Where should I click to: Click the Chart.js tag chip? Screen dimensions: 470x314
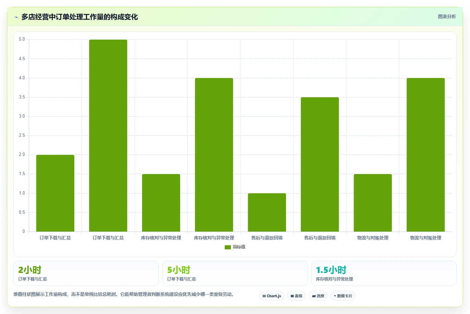[x=272, y=296]
